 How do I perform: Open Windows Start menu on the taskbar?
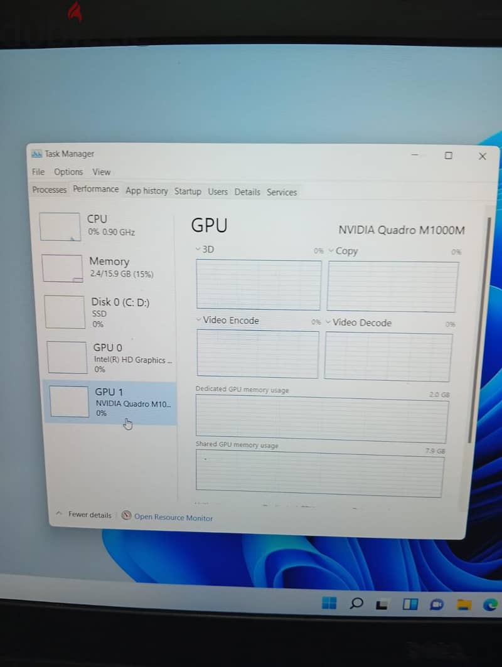pos(329,603)
